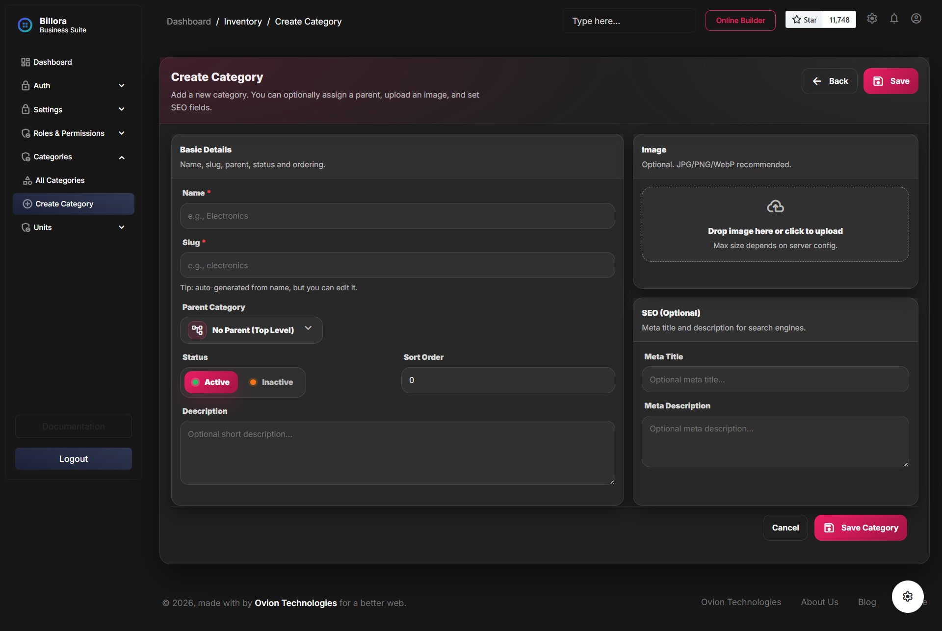
Task: Click the Billora logo icon
Action: click(x=25, y=25)
